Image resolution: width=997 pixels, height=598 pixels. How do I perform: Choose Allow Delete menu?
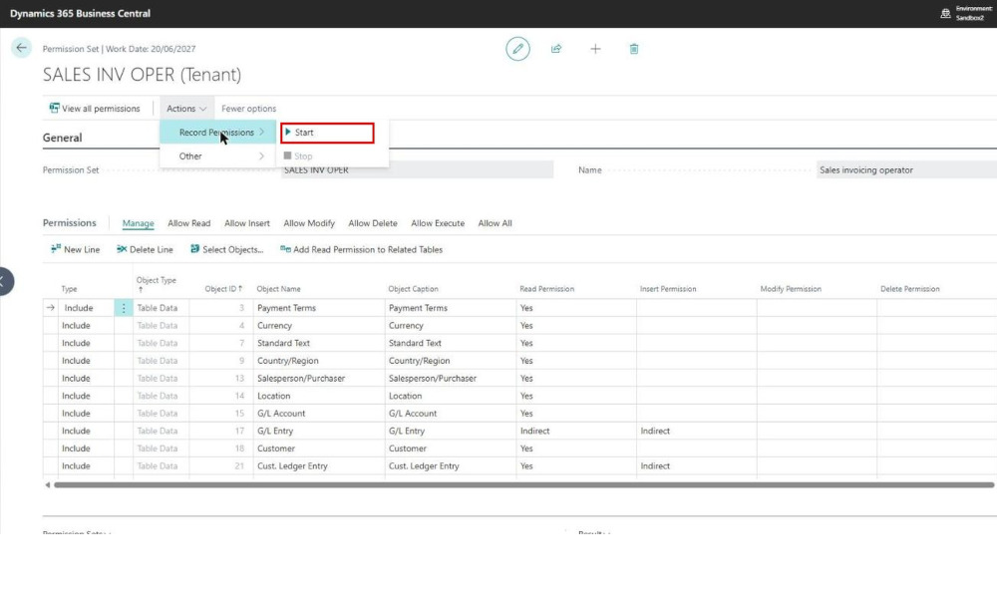pyautogui.click(x=373, y=223)
